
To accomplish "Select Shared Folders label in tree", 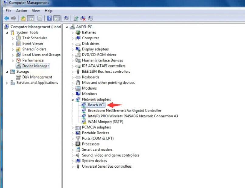I will [x=34, y=49].
